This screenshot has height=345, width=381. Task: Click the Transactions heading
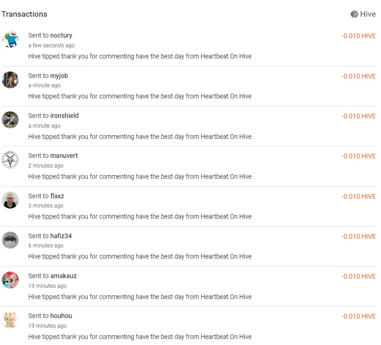(25, 14)
